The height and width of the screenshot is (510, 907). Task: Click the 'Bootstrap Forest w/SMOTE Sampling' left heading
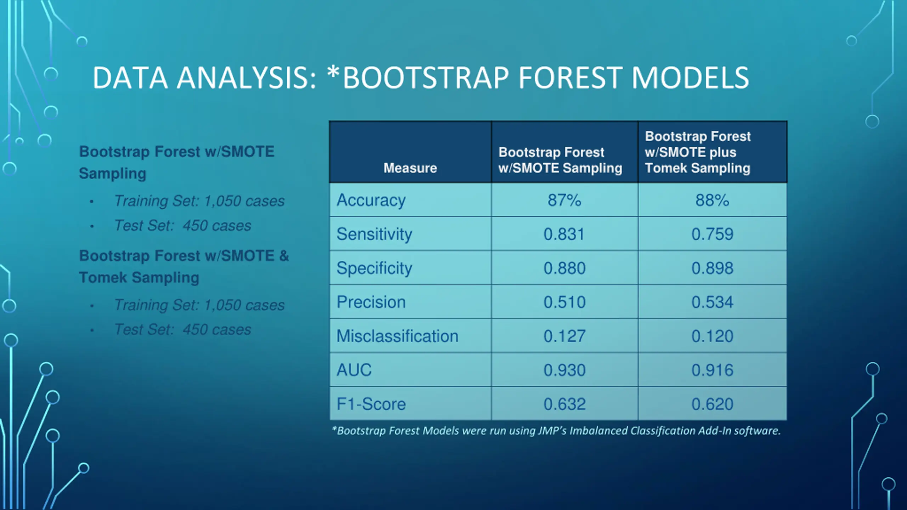pos(176,163)
